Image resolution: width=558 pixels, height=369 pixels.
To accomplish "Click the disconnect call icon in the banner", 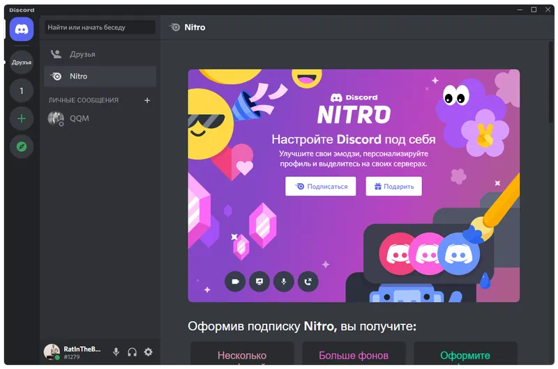I will tap(308, 281).
